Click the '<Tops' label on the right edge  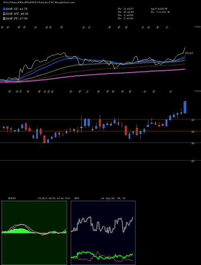(198, 27)
